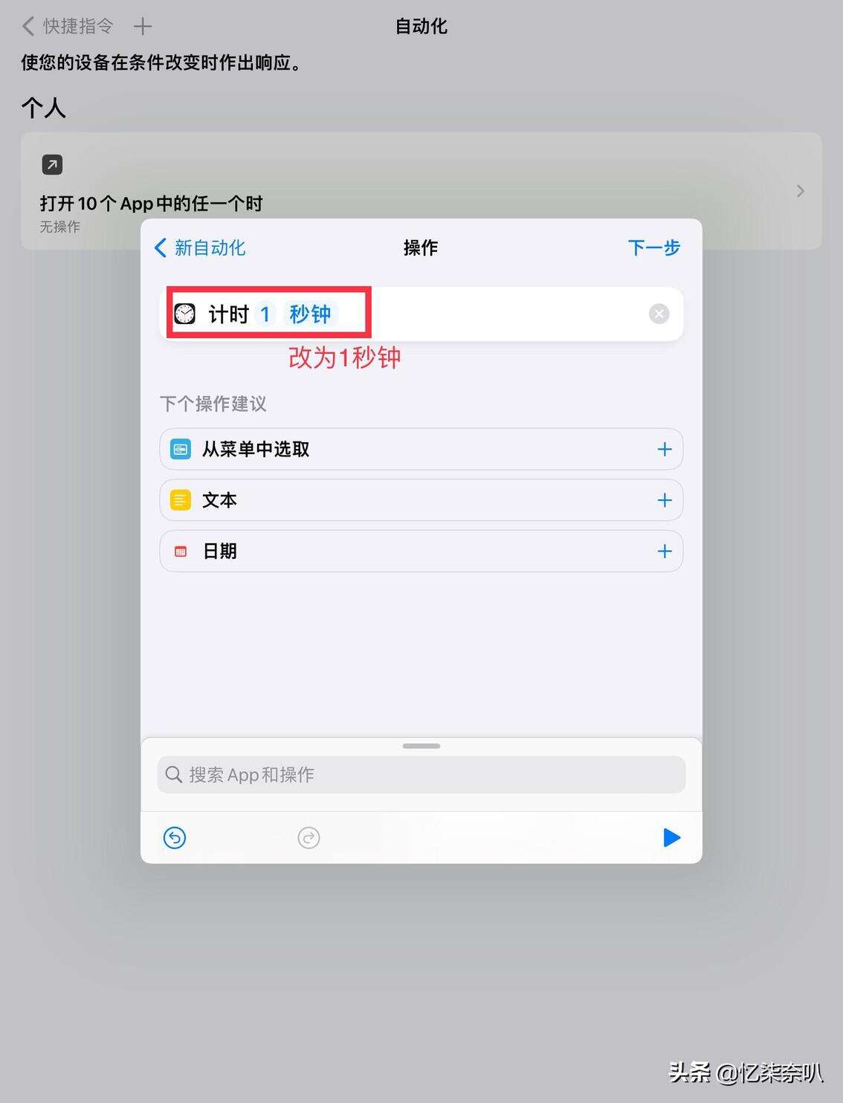Screen dimensions: 843x1103
Task: Go back to 新自动化
Action: [200, 248]
